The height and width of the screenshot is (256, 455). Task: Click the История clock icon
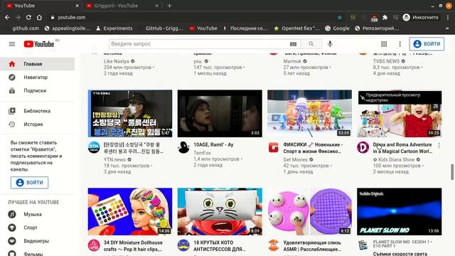(12, 124)
